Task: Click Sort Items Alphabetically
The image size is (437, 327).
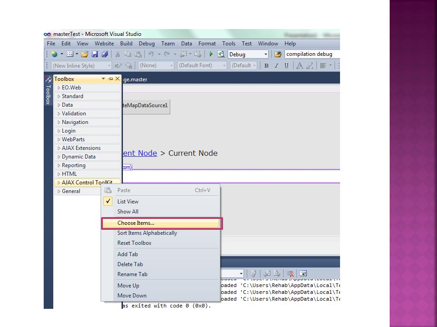Action: click(162, 233)
